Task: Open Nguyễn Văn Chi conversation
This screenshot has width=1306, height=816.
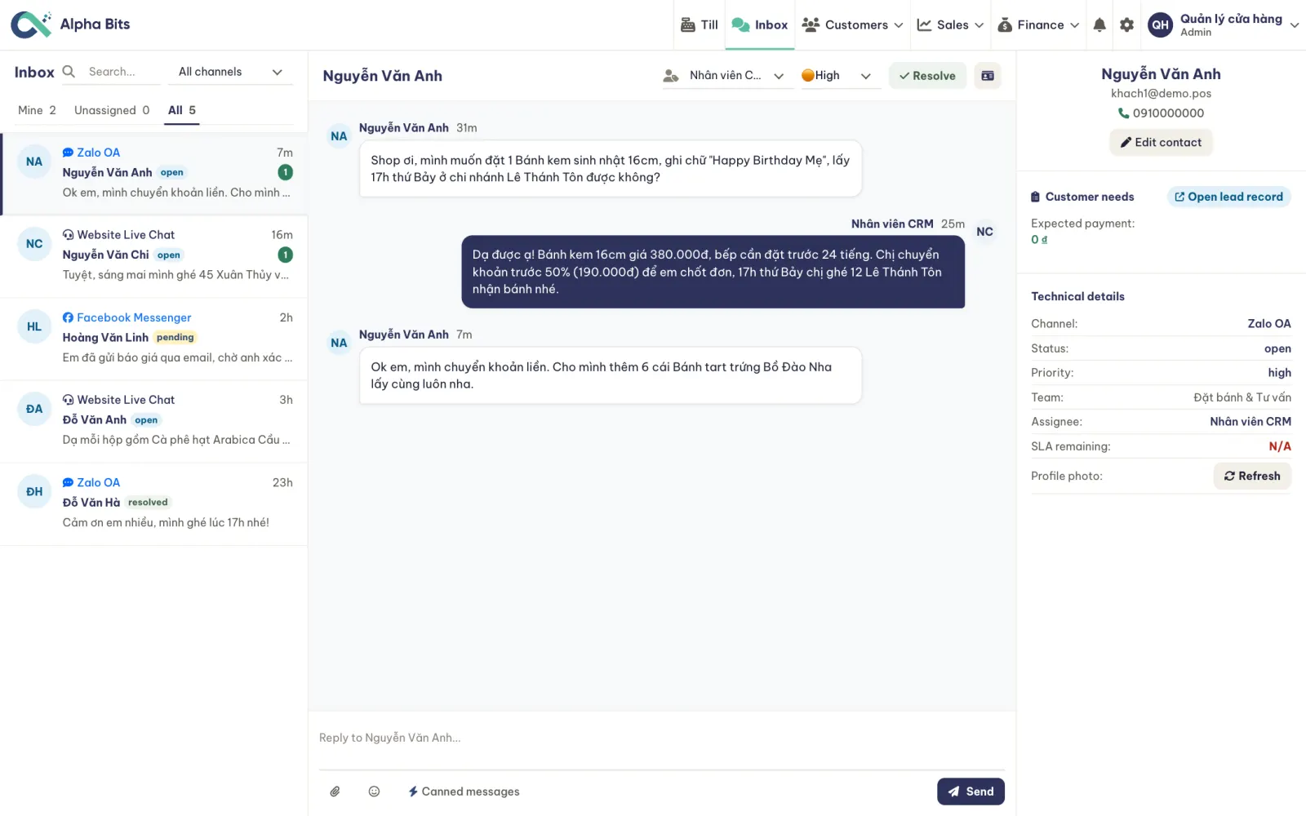Action: tap(153, 256)
